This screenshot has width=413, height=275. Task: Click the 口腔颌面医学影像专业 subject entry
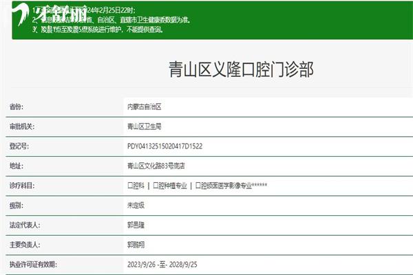point(231,186)
